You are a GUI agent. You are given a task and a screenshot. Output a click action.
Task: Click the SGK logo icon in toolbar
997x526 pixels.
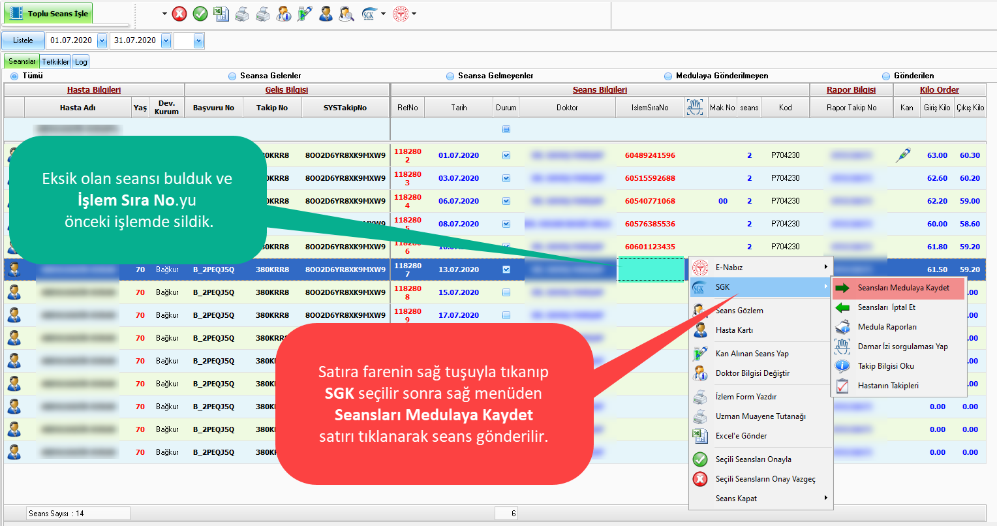tap(369, 14)
